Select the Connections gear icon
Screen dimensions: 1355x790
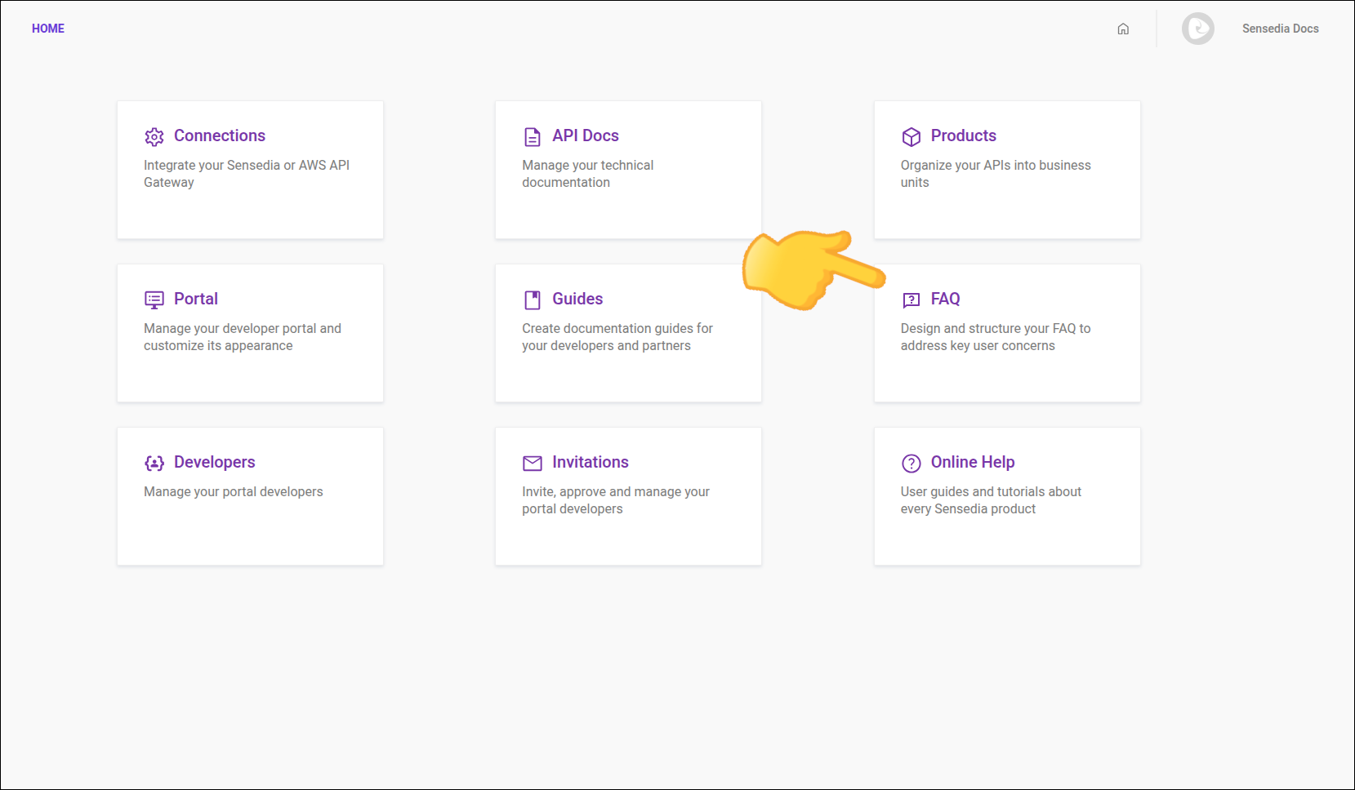[x=154, y=136]
